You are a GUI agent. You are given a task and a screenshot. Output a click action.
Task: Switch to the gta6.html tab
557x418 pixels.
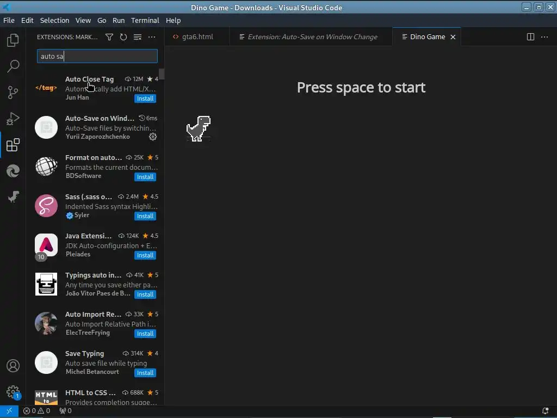pyautogui.click(x=197, y=37)
